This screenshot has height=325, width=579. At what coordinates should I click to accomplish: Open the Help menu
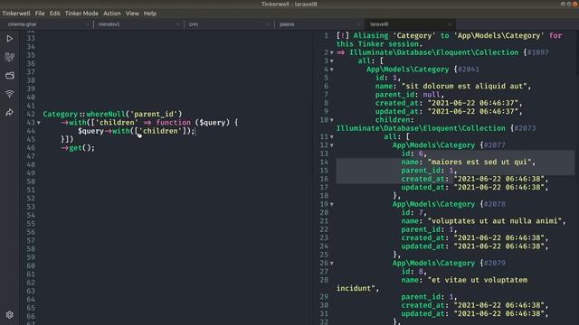click(x=149, y=14)
